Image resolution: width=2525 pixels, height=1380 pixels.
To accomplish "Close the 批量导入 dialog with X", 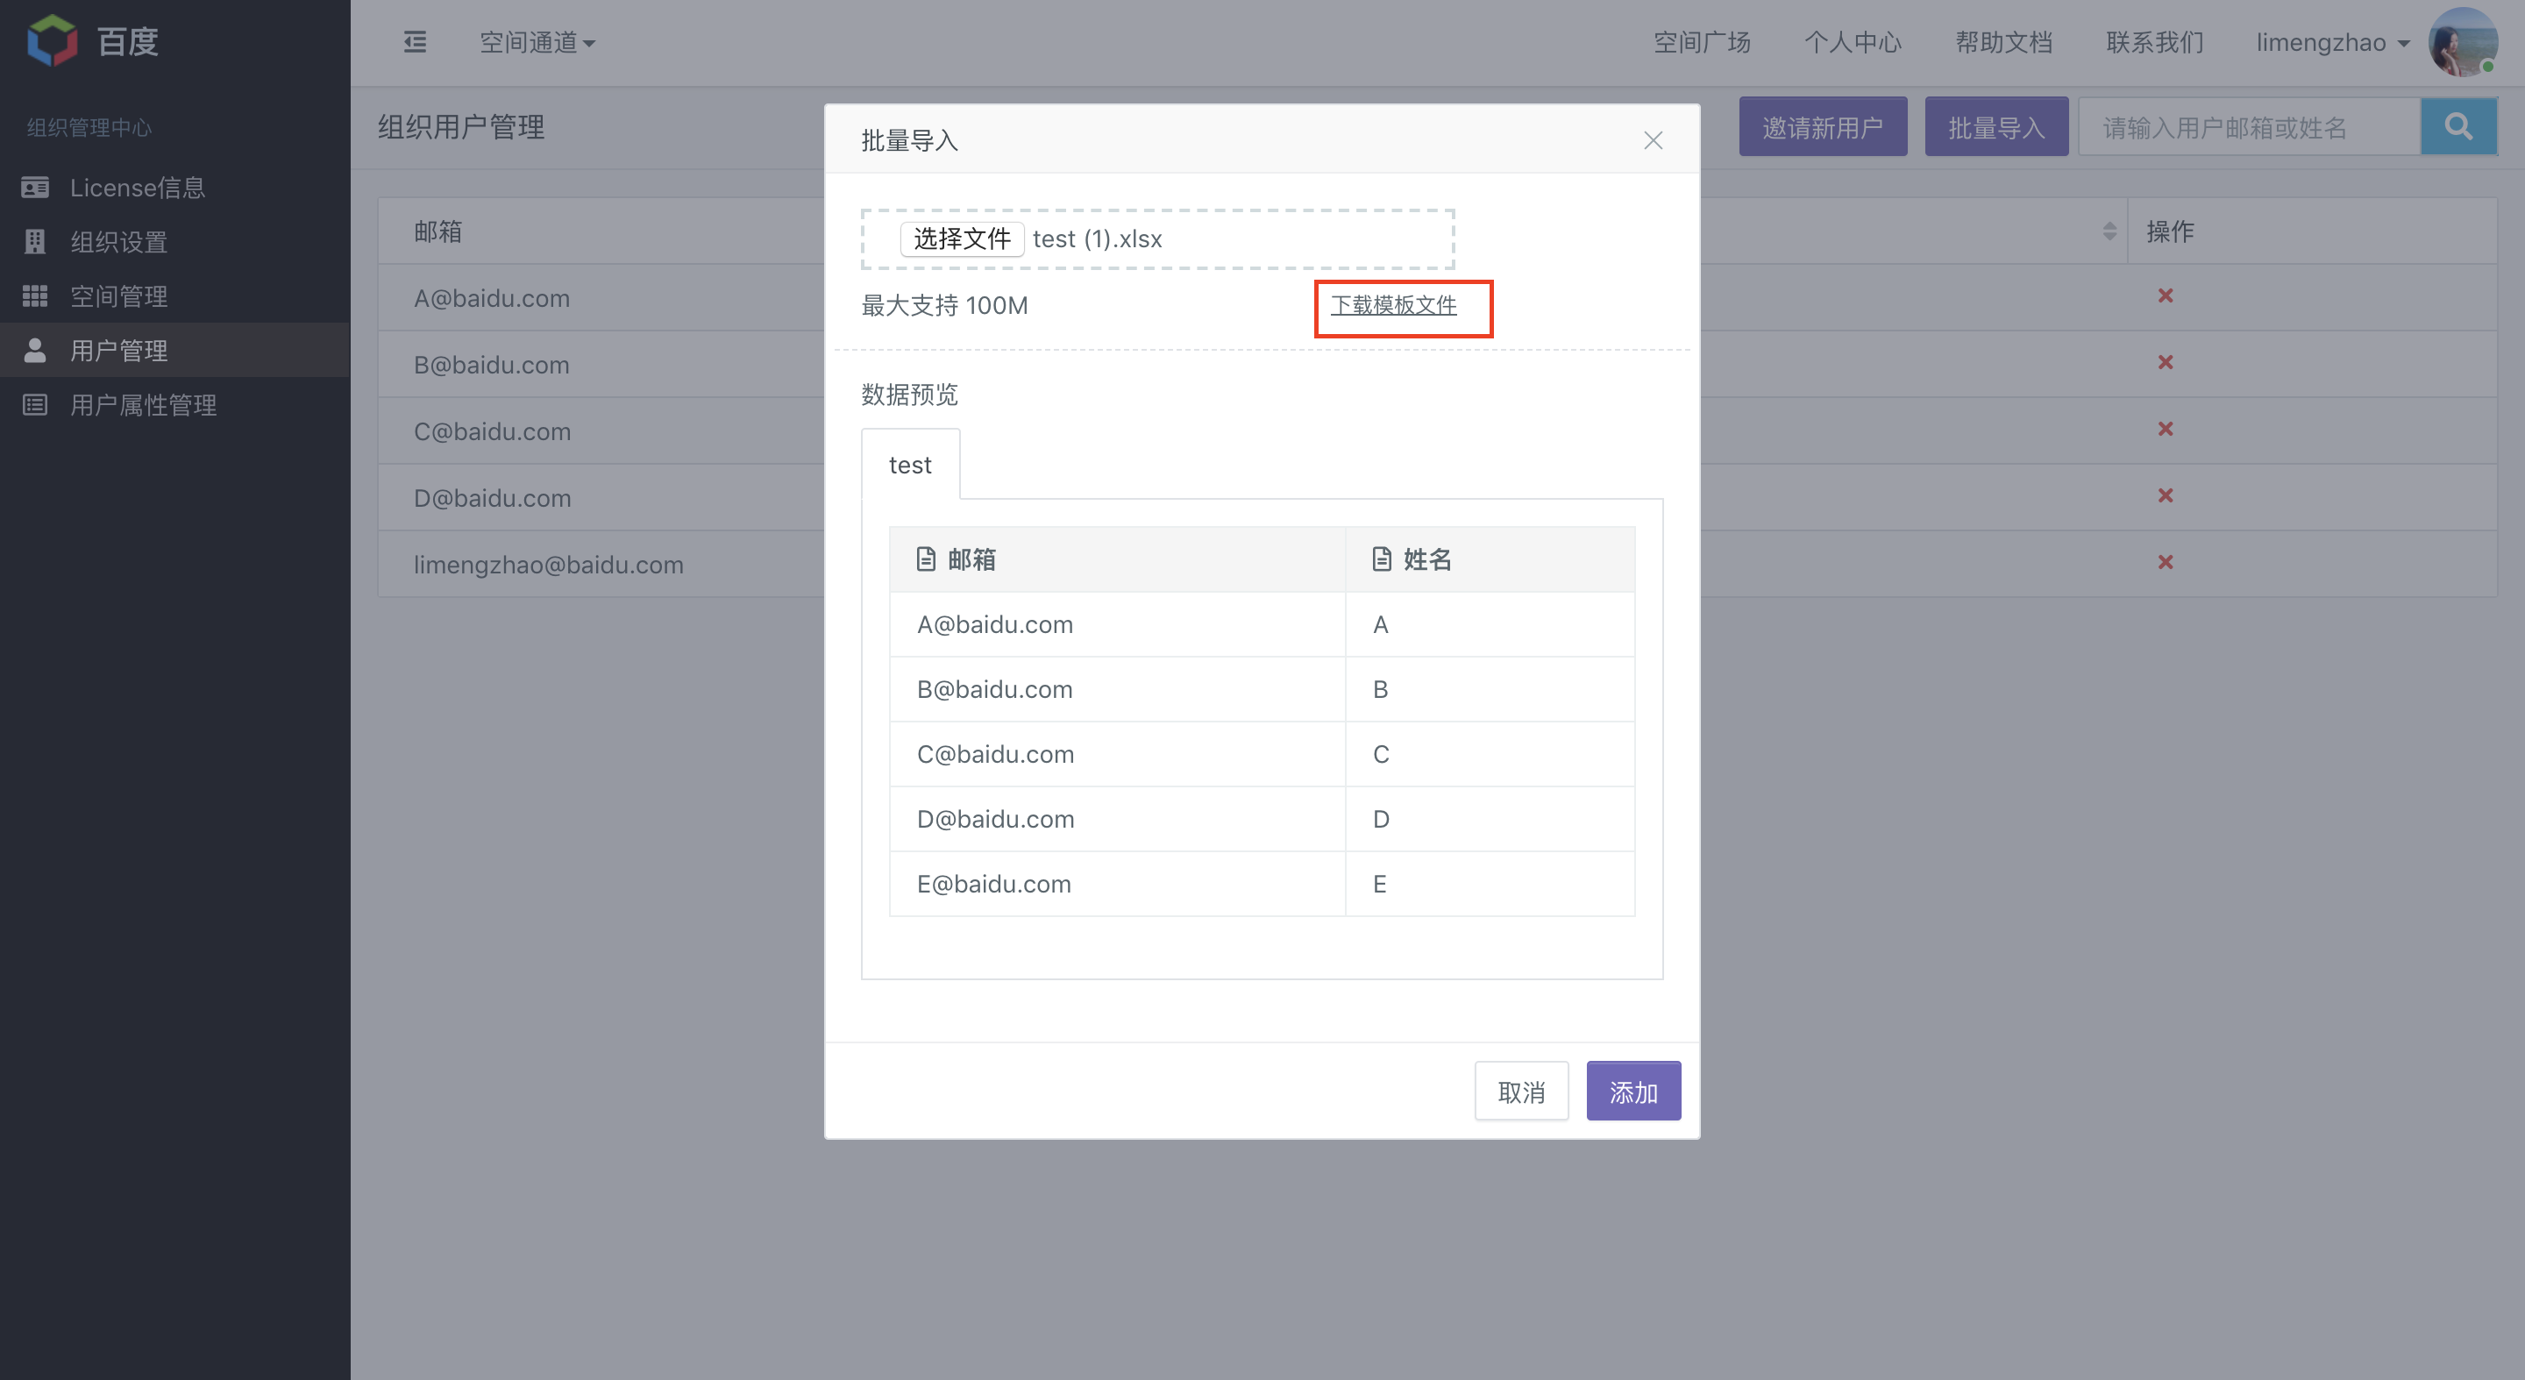I will point(1653,140).
